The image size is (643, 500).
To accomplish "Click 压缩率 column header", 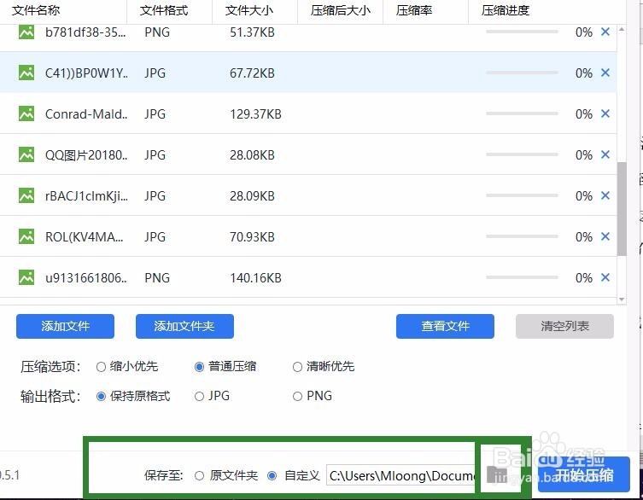I will (x=414, y=10).
